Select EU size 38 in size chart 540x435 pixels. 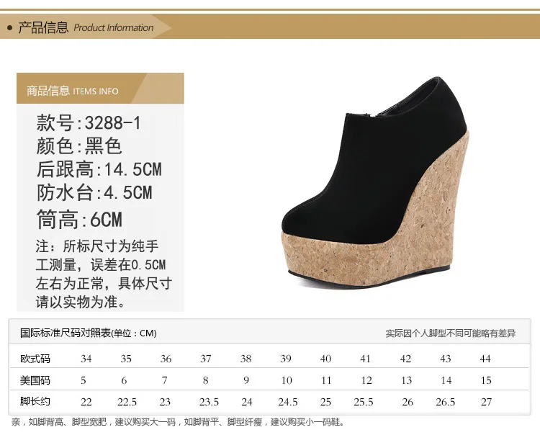(x=246, y=359)
